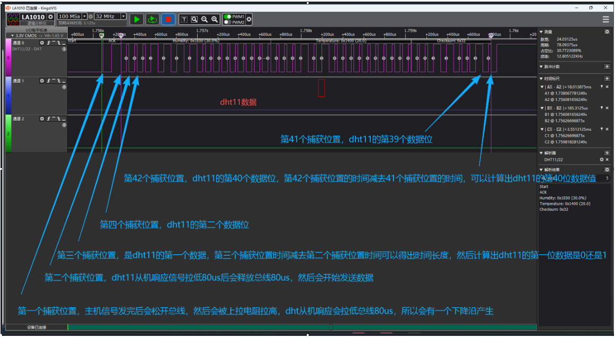Select DHT11/22 analyzer entry

tap(554, 159)
